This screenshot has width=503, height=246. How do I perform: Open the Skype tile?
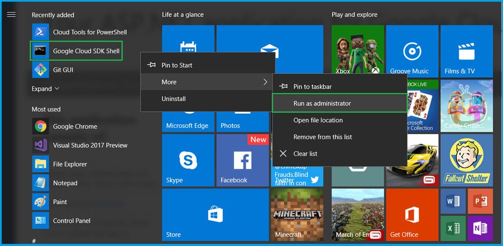pyautogui.click(x=188, y=160)
